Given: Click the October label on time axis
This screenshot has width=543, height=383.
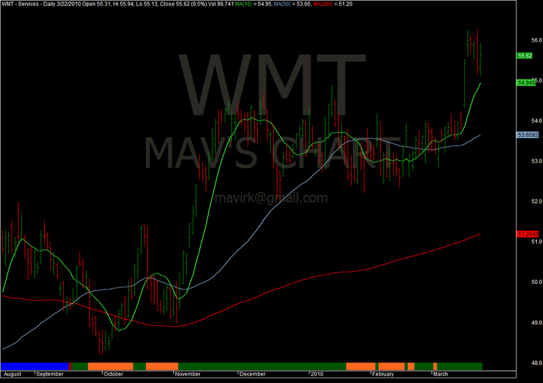Looking at the screenshot, I should 113,374.
